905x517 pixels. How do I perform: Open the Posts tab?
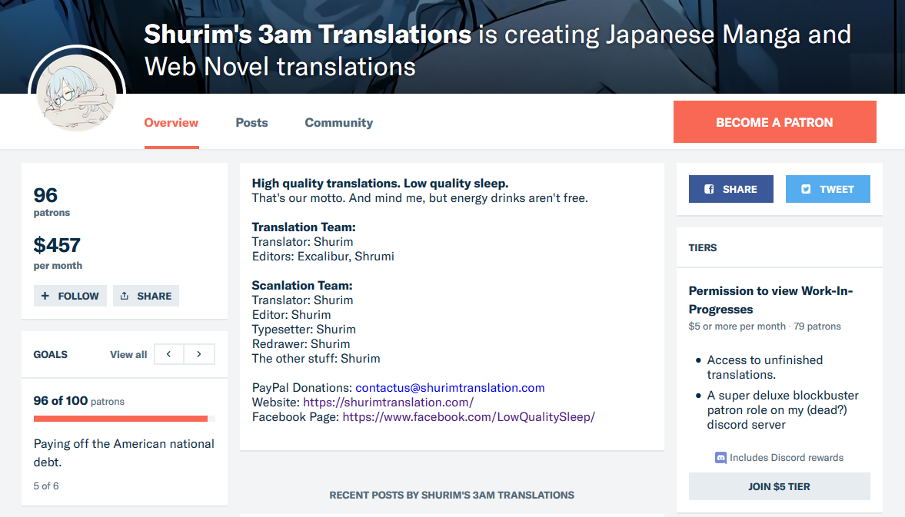(x=251, y=123)
